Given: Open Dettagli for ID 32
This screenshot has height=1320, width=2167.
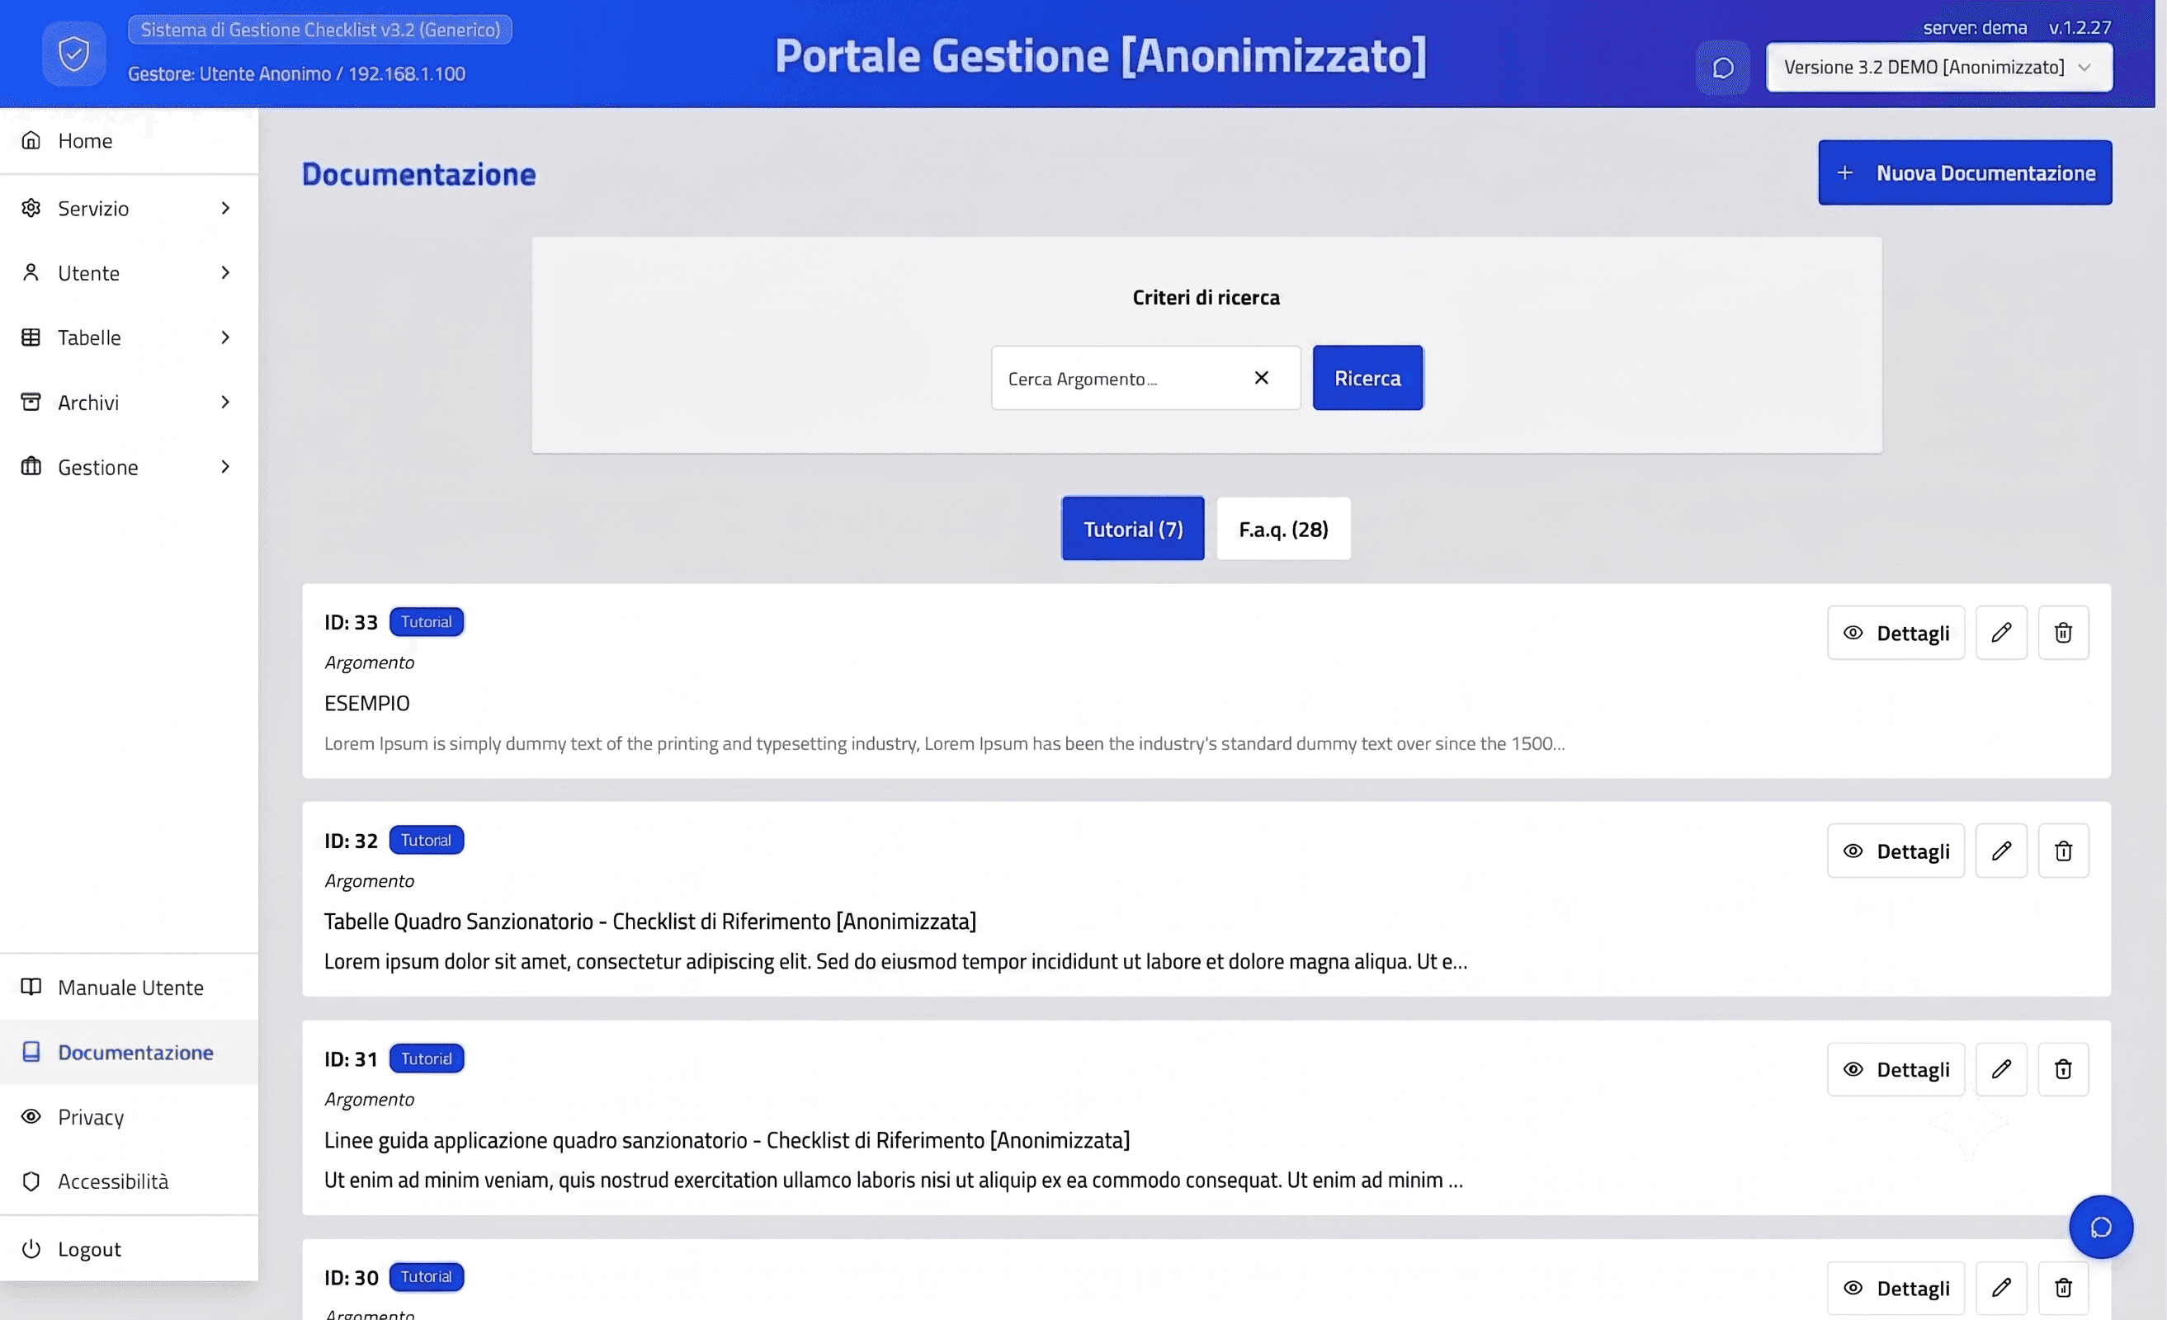Looking at the screenshot, I should pyautogui.click(x=1896, y=851).
